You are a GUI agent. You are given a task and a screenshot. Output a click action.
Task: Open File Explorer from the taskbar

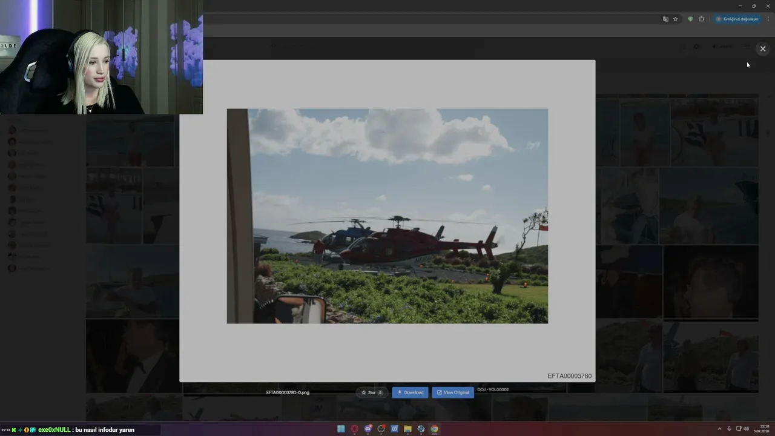(x=407, y=429)
